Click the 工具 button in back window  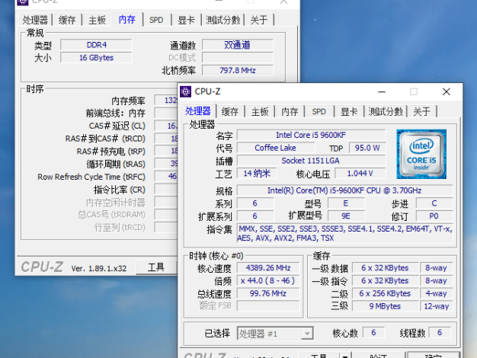(x=156, y=267)
